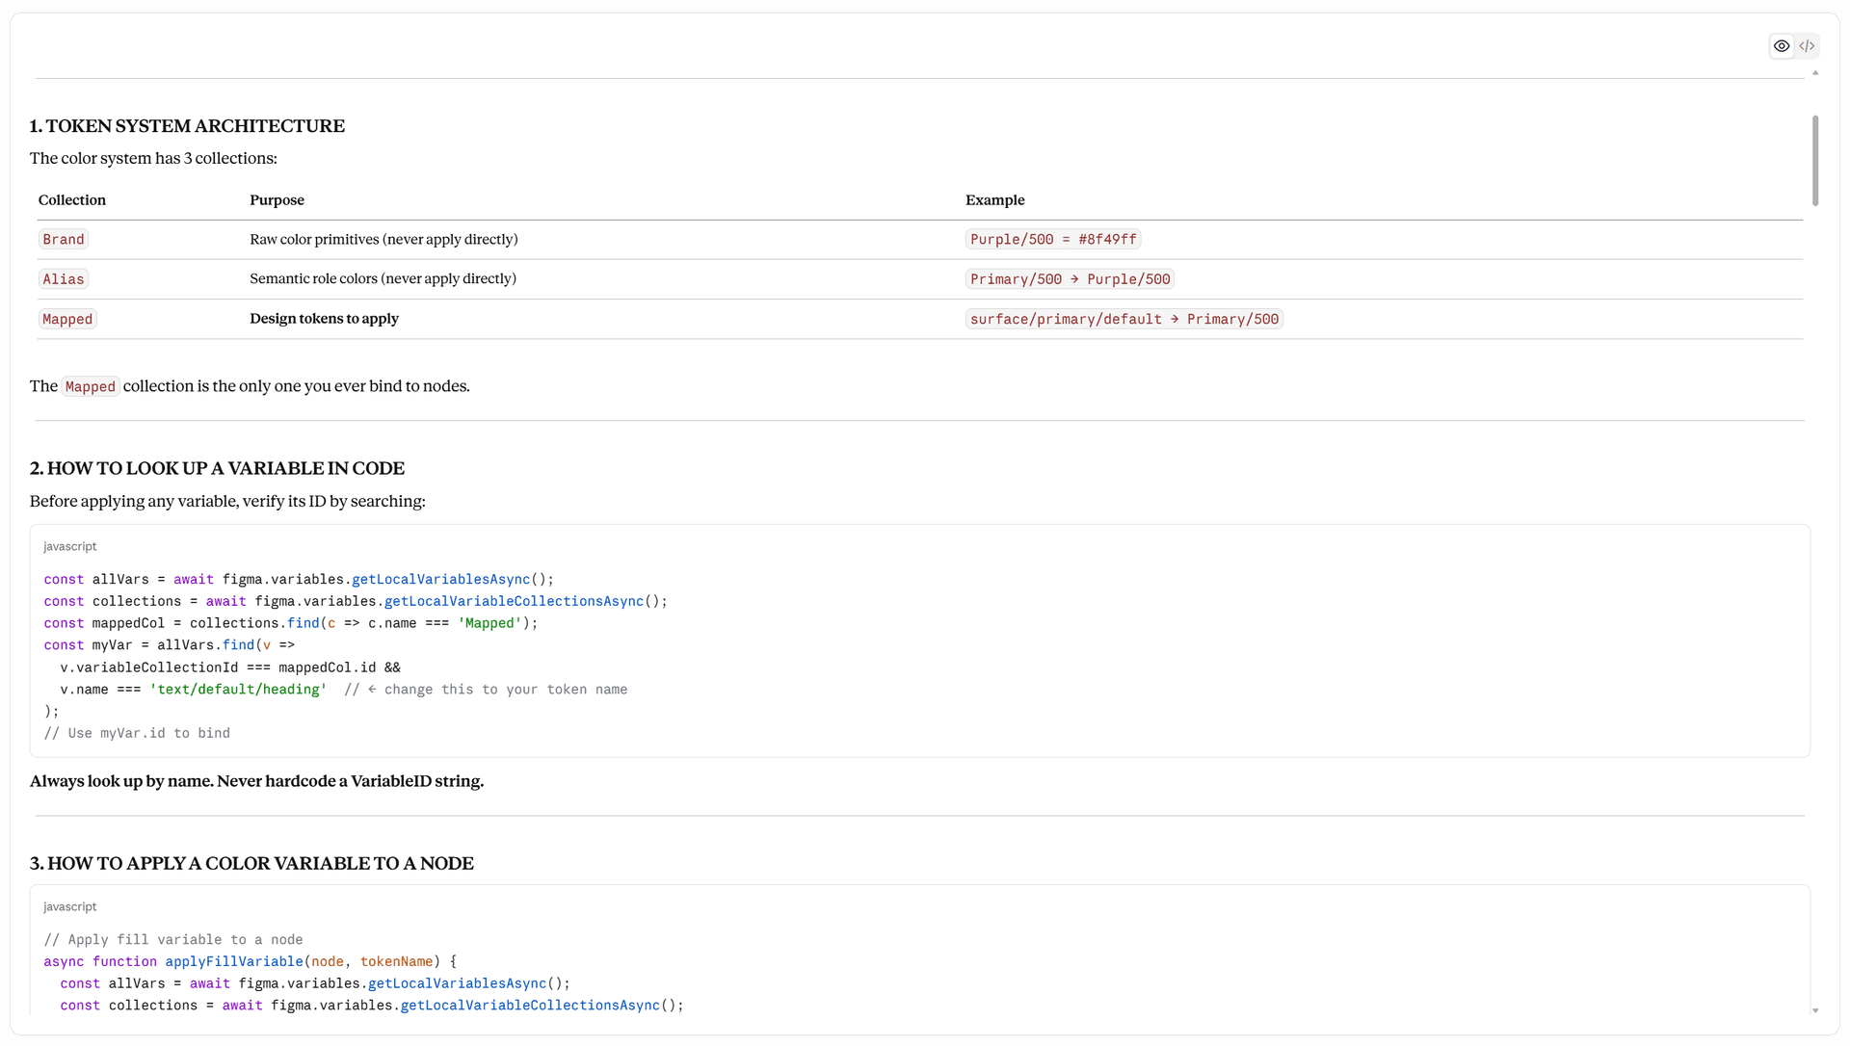The image size is (1850, 1046).
Task: Click the 'change this to your token name' comment
Action: pos(486,690)
